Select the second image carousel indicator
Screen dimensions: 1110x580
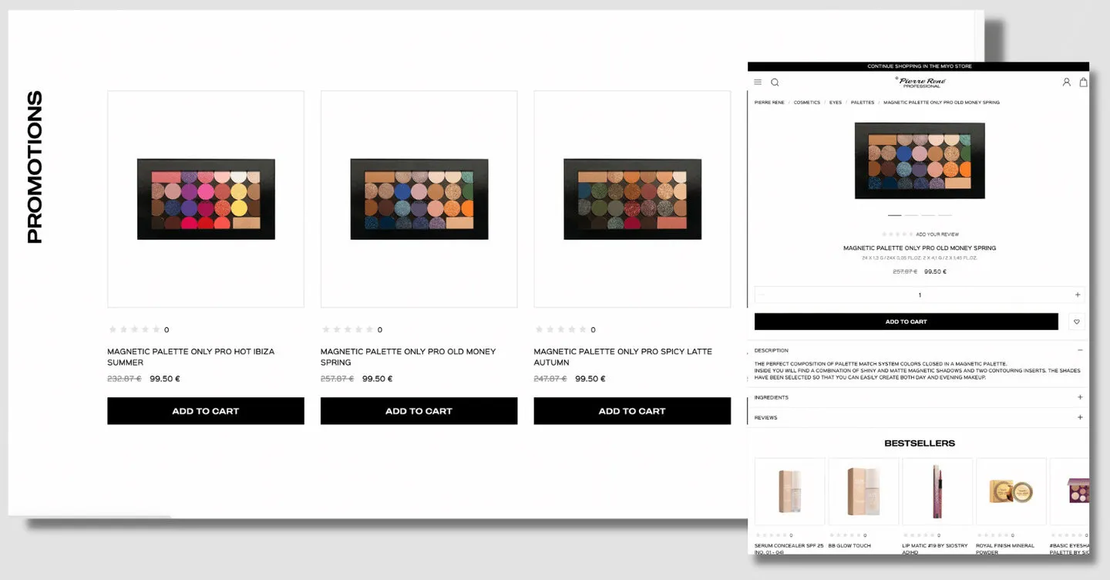pos(911,215)
